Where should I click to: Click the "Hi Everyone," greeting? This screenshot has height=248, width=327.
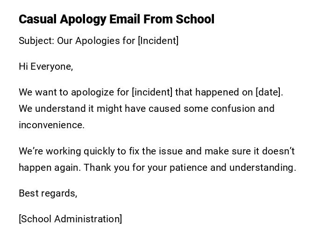[46, 66]
